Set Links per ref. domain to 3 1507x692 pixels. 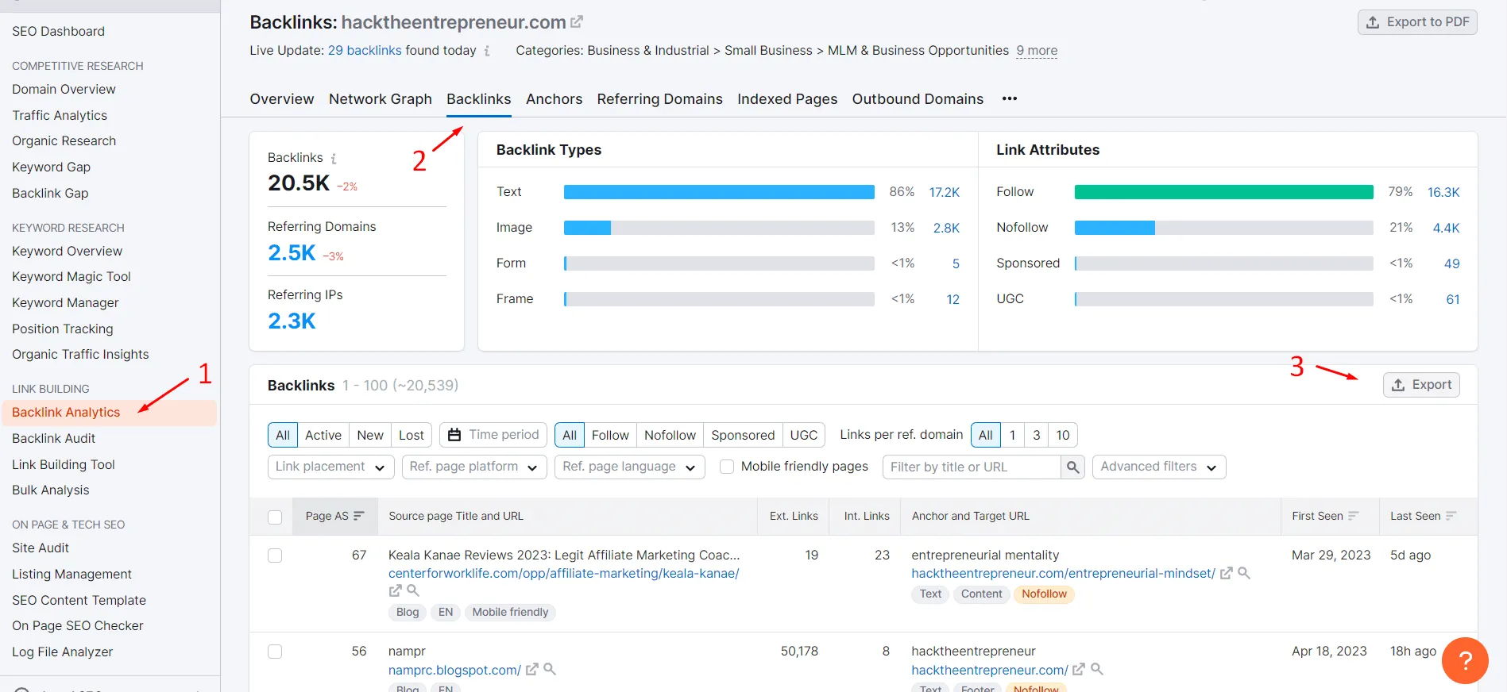[x=1036, y=435]
